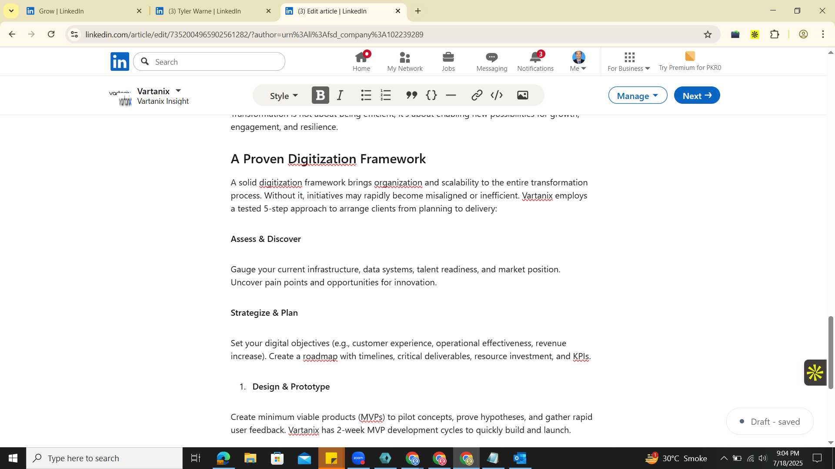The image size is (835, 469).
Task: Open Task View on taskbar
Action: (196, 458)
